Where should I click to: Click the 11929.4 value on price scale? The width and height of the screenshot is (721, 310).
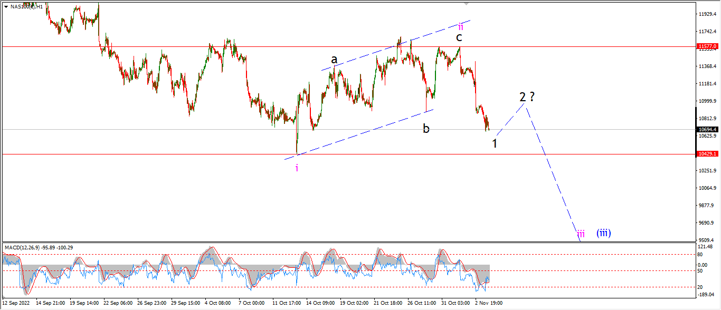[x=707, y=14]
